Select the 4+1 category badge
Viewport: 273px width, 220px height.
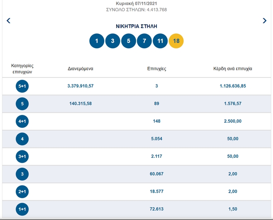pos(22,122)
